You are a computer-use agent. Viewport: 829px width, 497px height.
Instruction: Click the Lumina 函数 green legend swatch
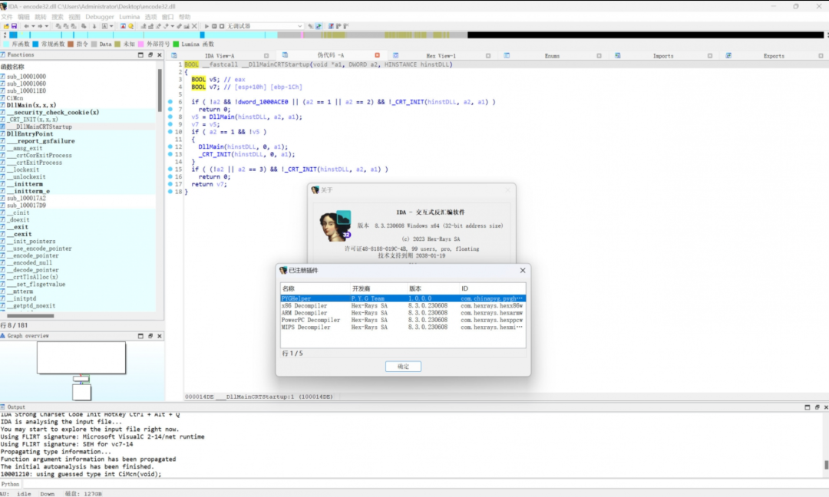click(176, 44)
